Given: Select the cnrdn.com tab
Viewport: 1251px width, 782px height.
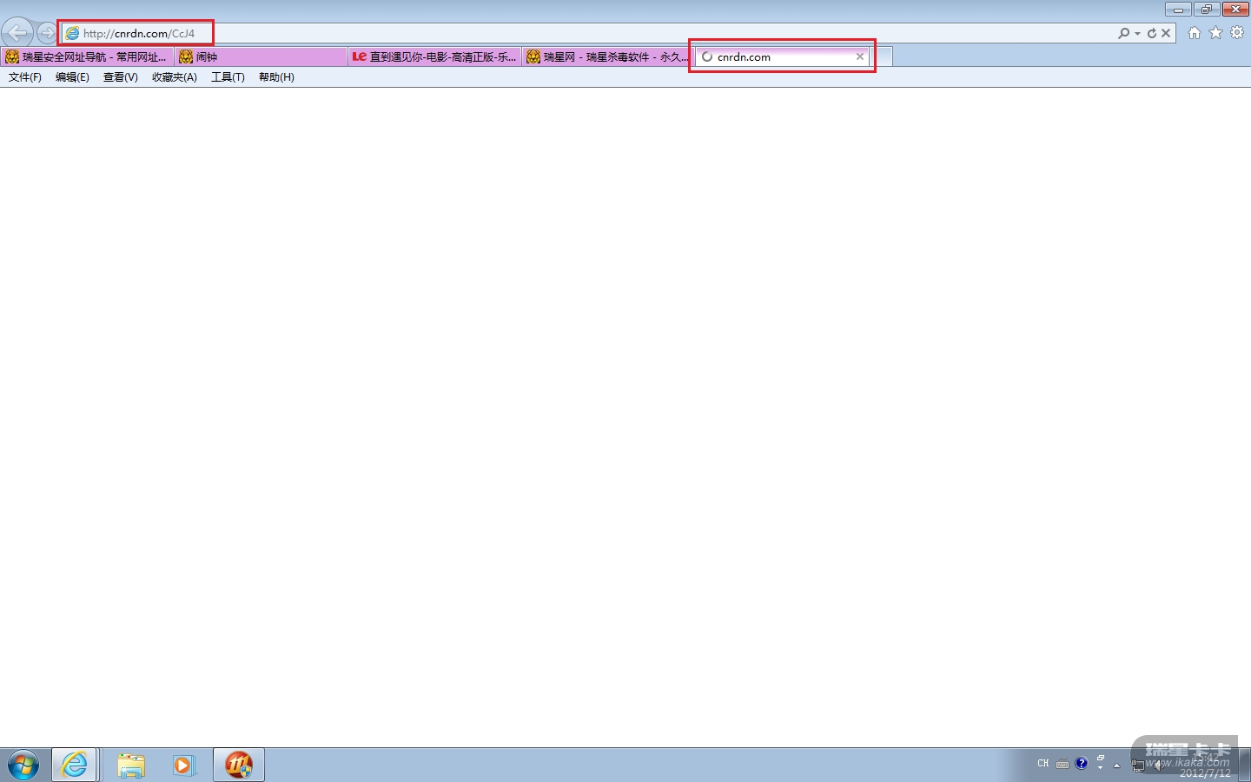Looking at the screenshot, I should [x=782, y=56].
